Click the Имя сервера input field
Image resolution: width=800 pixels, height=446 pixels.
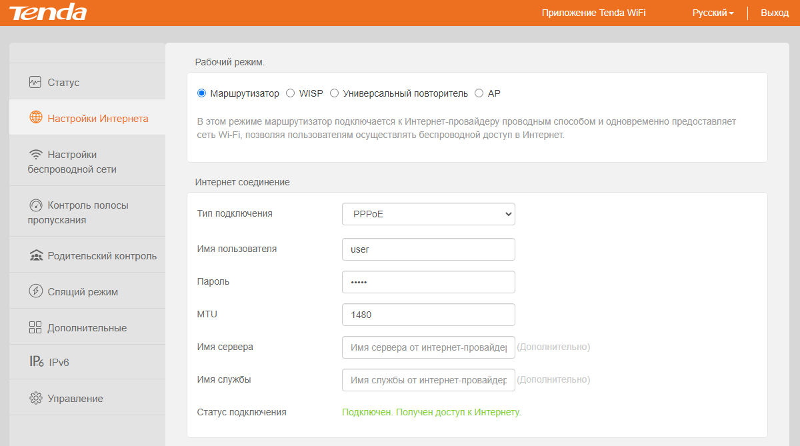(428, 347)
